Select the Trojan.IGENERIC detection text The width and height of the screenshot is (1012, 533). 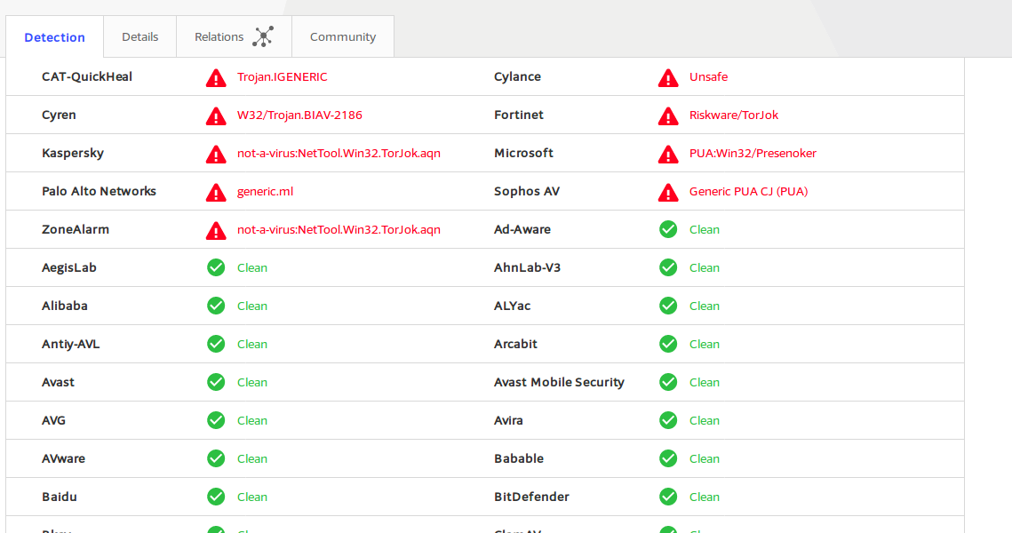tap(282, 76)
